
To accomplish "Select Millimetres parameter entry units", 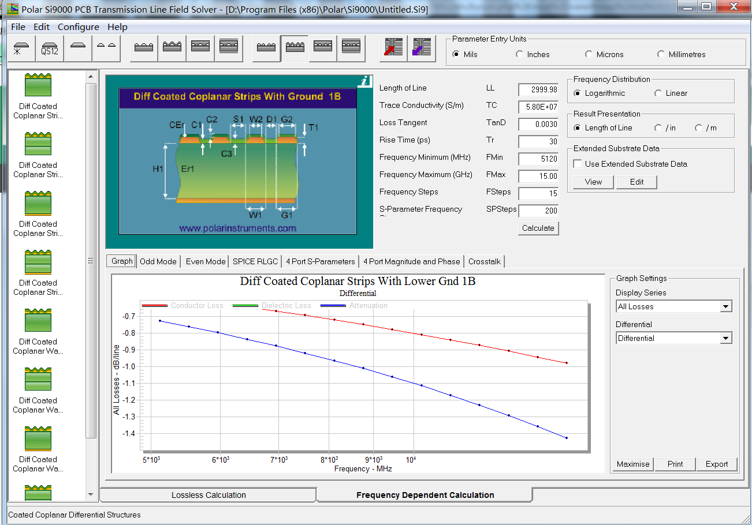I will pyautogui.click(x=661, y=54).
